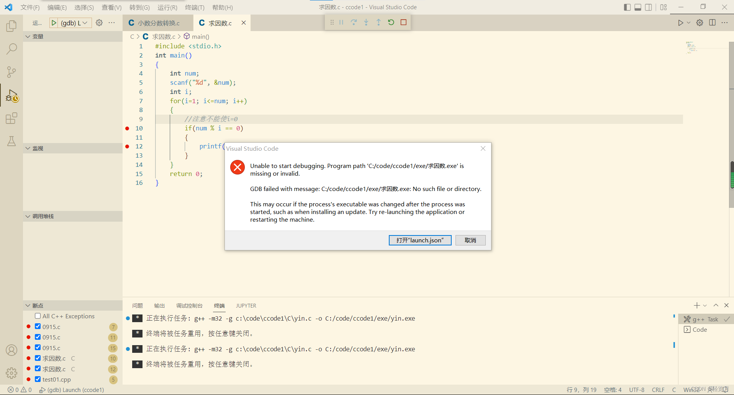Switch to 问题 panel tab

pyautogui.click(x=138, y=306)
